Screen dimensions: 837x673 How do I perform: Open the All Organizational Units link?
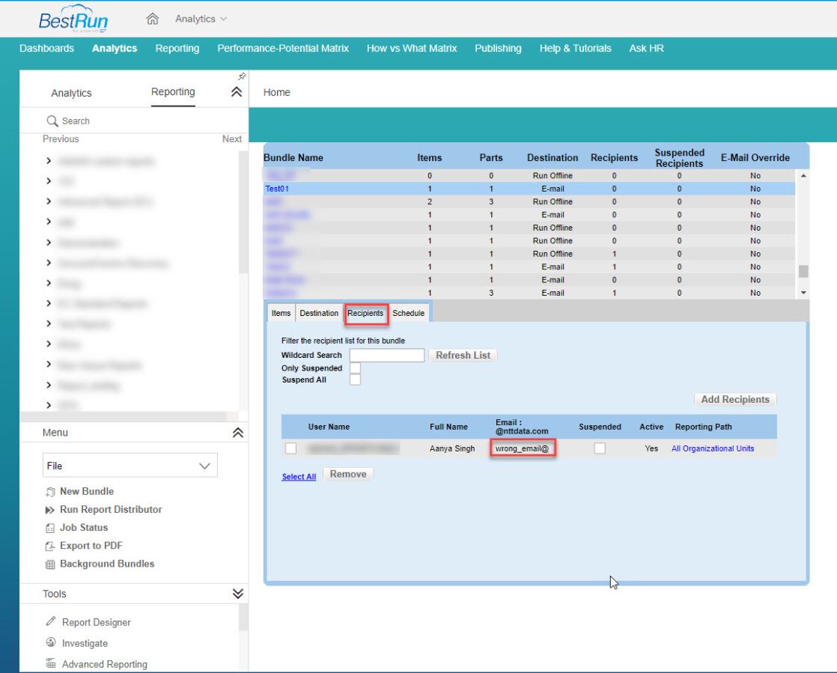(713, 448)
